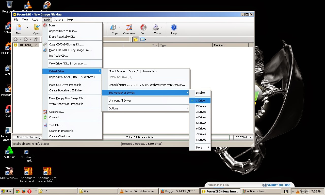Select the checked 1 Drive option
Viewport: 325px width, 195px height.
tap(200, 101)
